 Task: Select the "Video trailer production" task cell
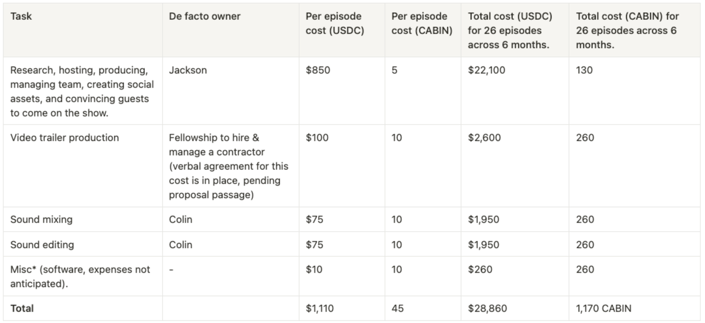click(64, 138)
